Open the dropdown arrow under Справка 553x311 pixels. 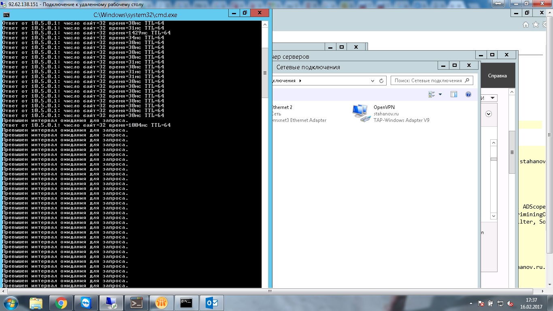pyautogui.click(x=492, y=98)
